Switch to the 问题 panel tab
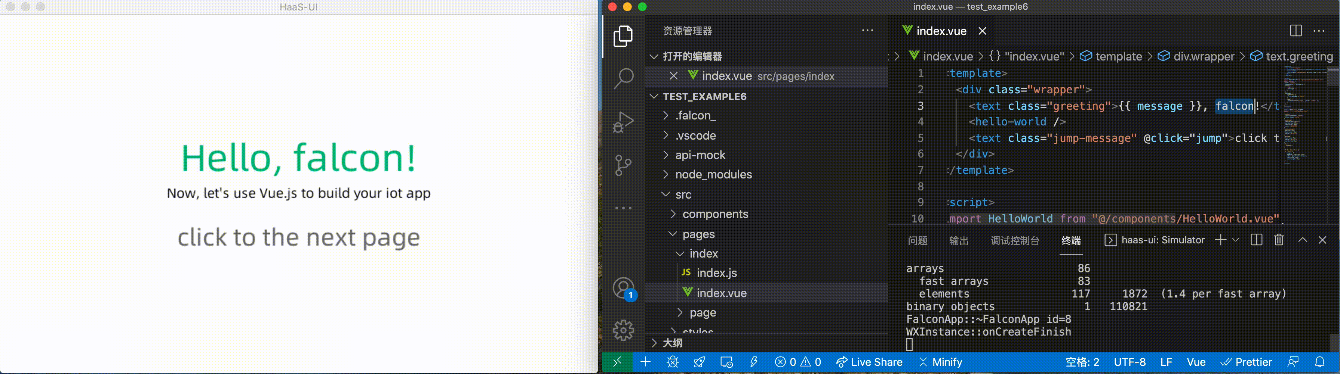The height and width of the screenshot is (374, 1340). [x=917, y=240]
